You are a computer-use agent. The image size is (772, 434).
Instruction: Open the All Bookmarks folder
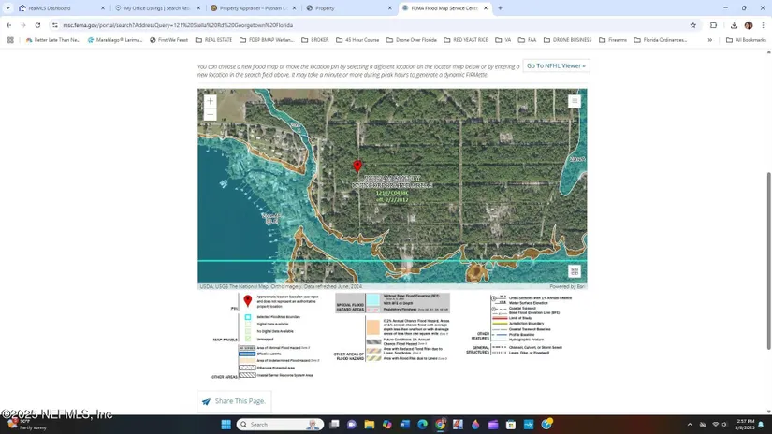[746, 40]
